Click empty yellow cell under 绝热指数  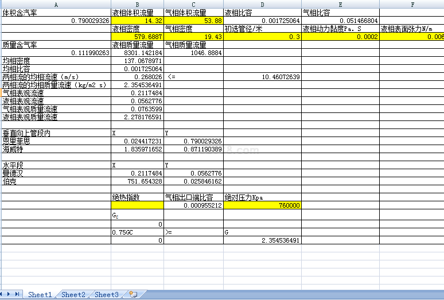(137, 205)
